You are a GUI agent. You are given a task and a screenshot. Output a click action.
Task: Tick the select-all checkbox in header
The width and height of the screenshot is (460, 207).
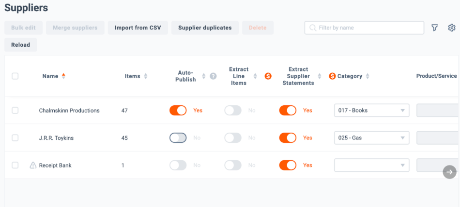[15, 76]
